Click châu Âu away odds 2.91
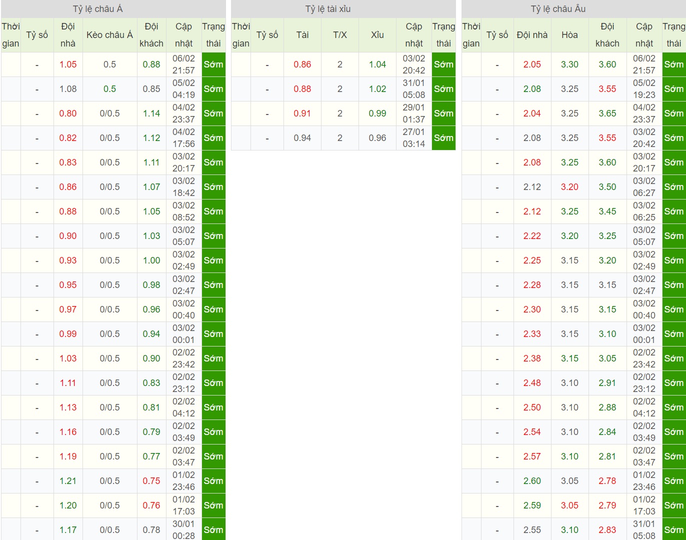 pyautogui.click(x=607, y=383)
